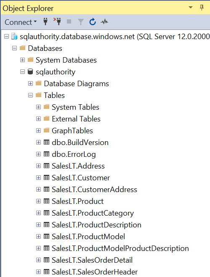This screenshot has height=277, width=210.
Task: Collapse the Tables folder node
Action: [30, 95]
